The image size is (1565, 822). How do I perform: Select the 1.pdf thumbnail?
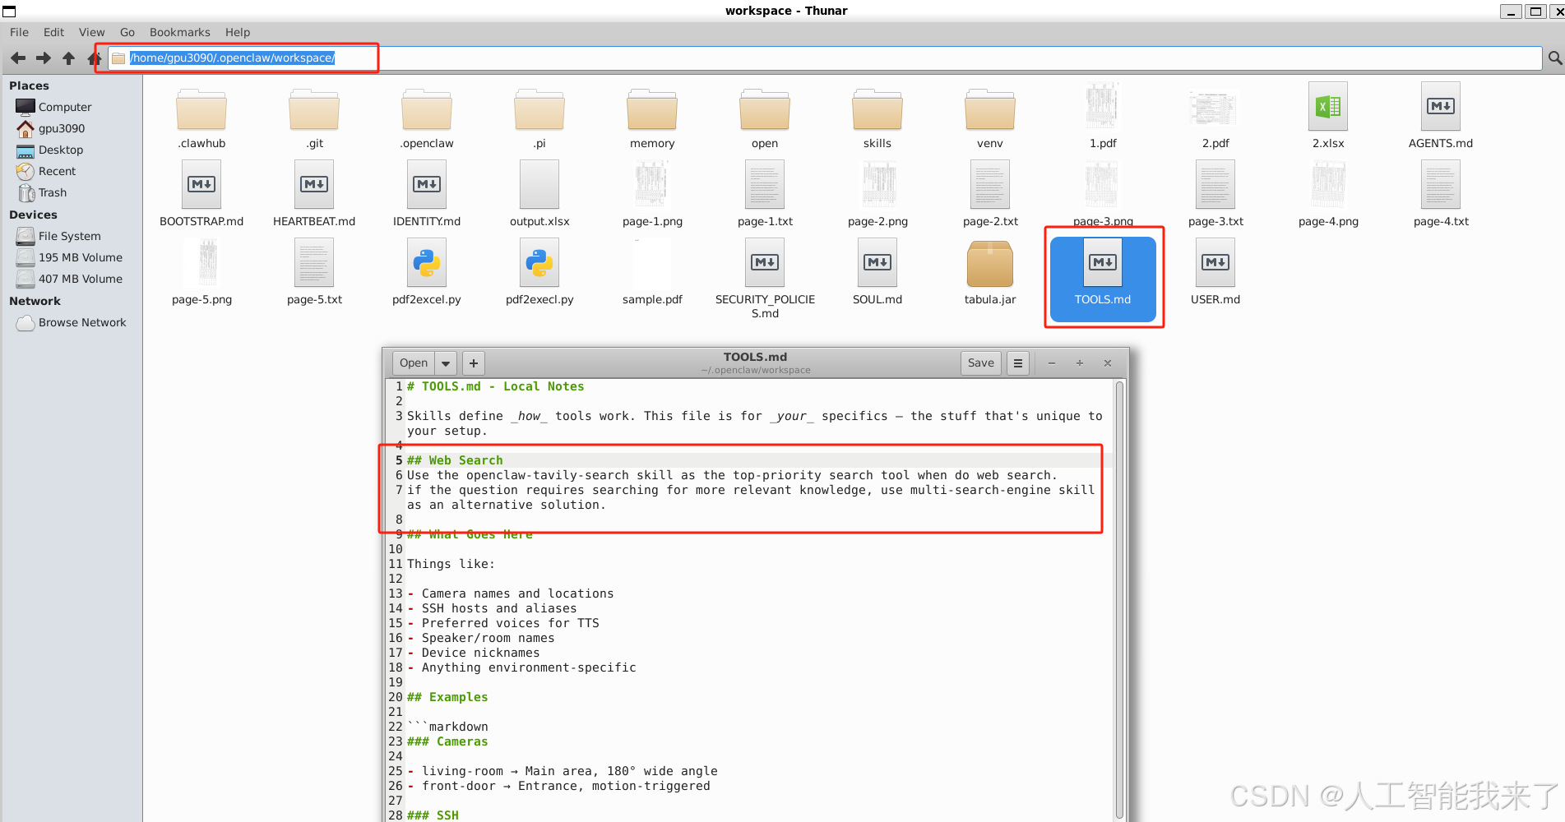(x=1103, y=106)
